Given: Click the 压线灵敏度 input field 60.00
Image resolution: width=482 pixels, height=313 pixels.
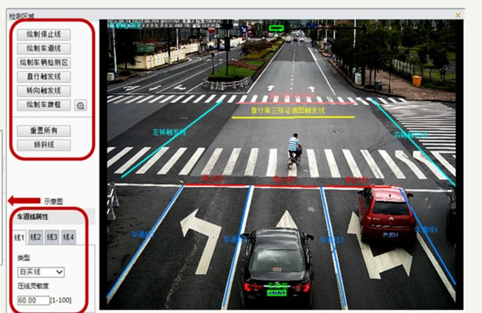Looking at the screenshot, I should click(33, 301).
